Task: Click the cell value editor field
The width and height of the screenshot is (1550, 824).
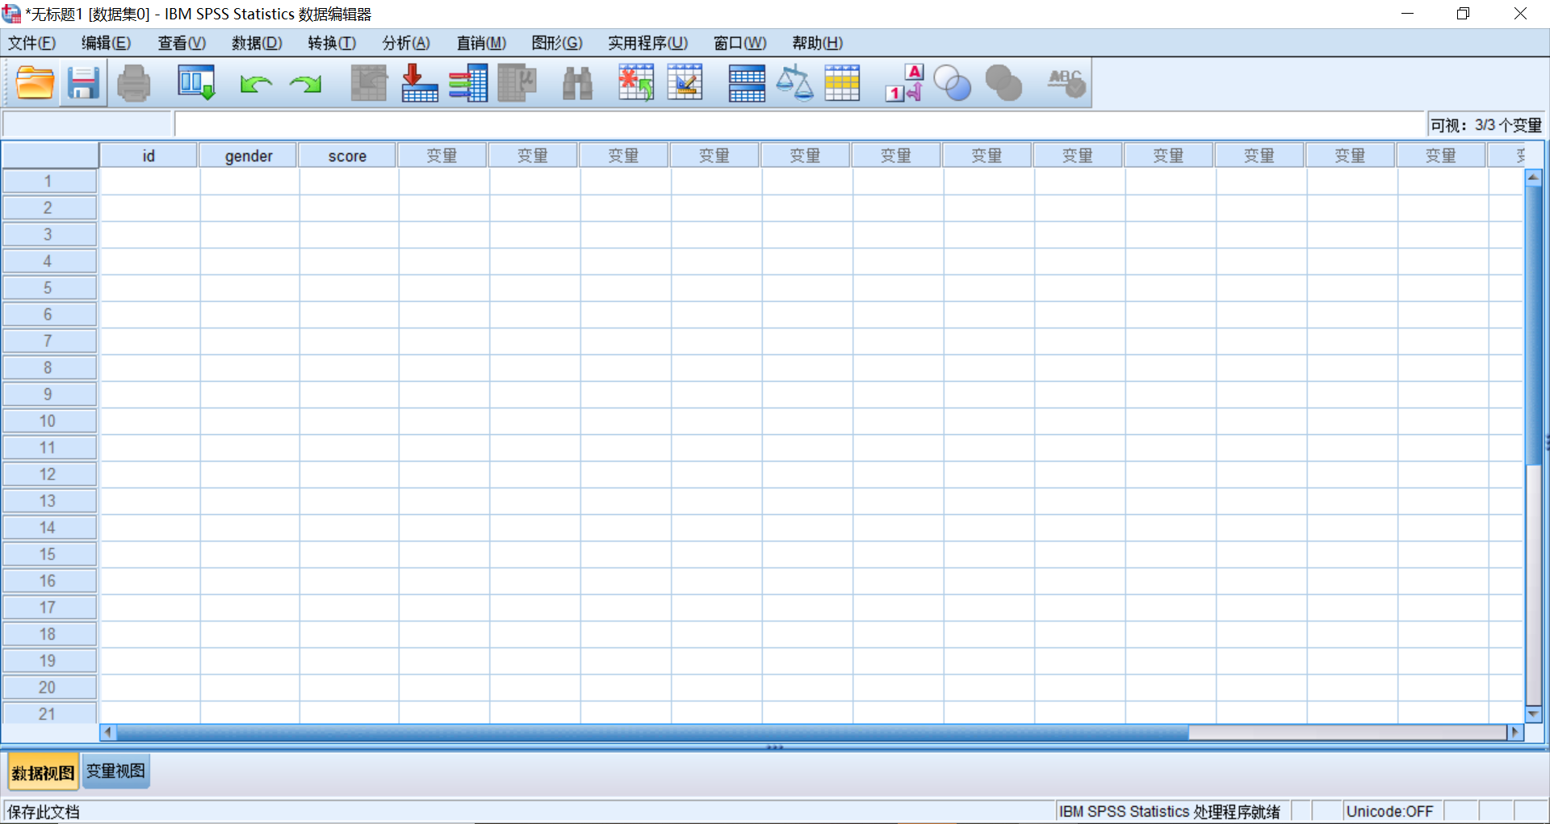Action: click(799, 124)
